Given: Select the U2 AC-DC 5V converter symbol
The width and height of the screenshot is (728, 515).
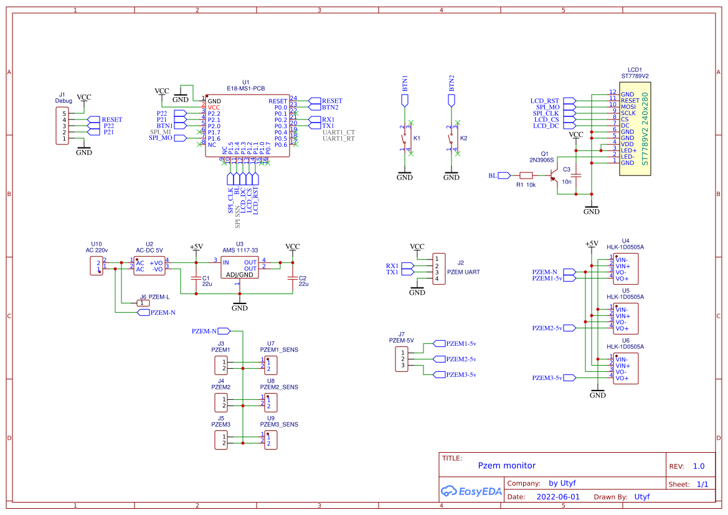Looking at the screenshot, I should pyautogui.click(x=149, y=264).
